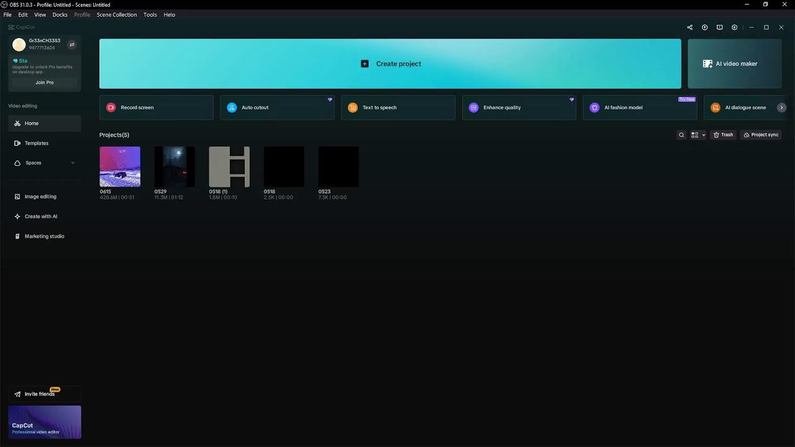Click the Pro diamond badge on Auto cutout
The height and width of the screenshot is (447, 795).
tap(330, 99)
